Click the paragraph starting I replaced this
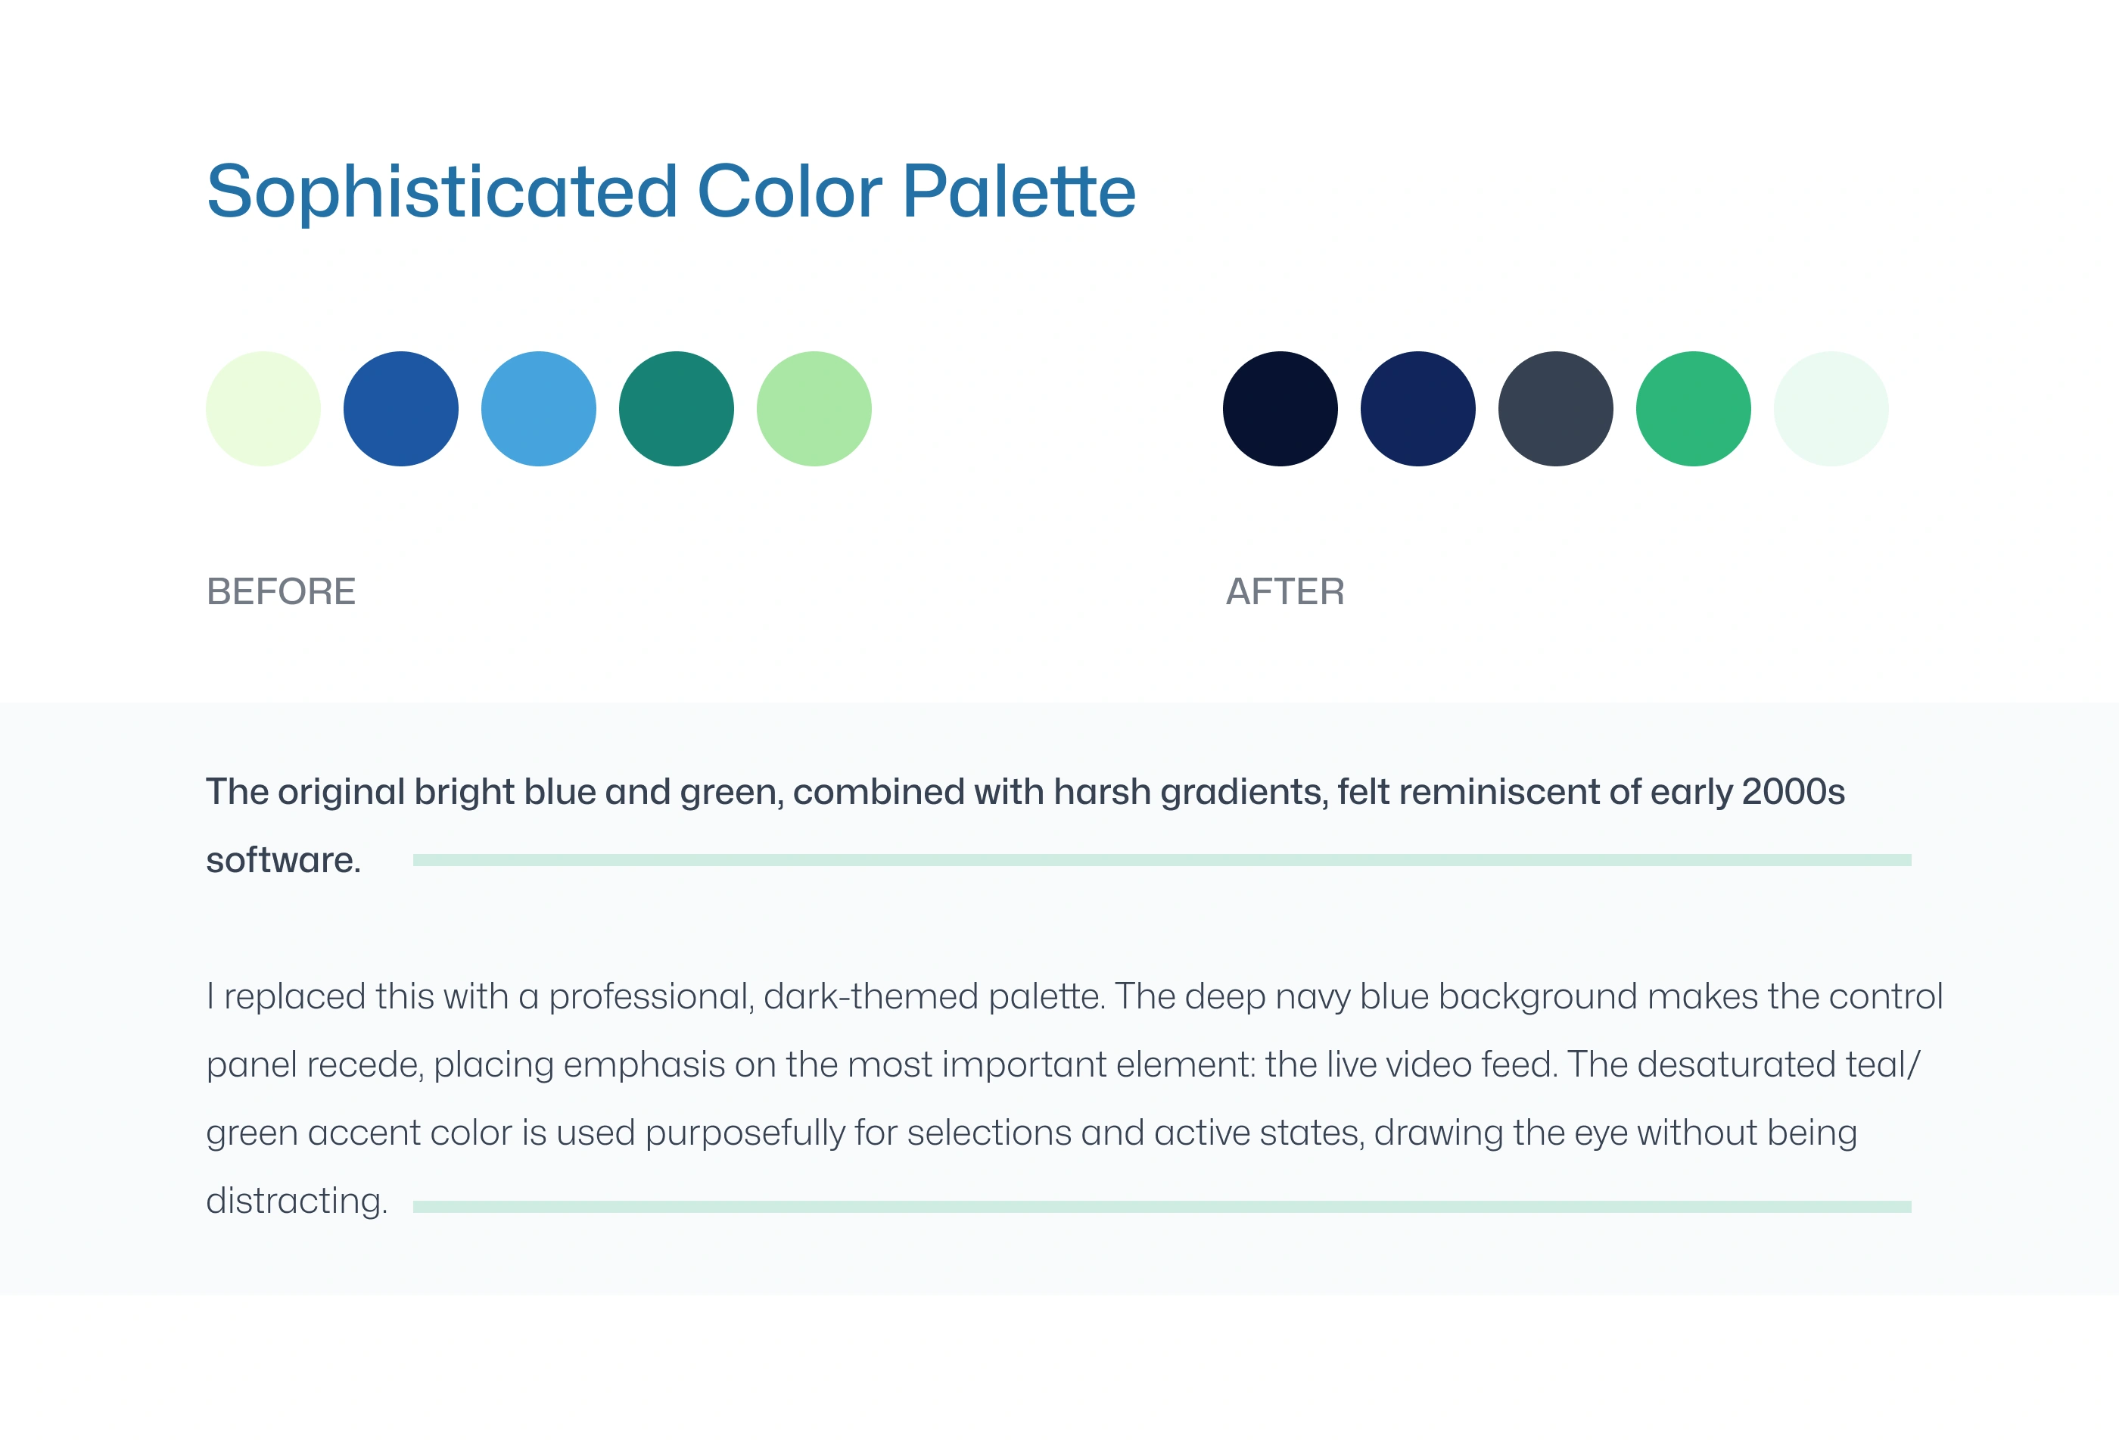Image resolution: width=2119 pixels, height=1440 pixels. [1073, 996]
